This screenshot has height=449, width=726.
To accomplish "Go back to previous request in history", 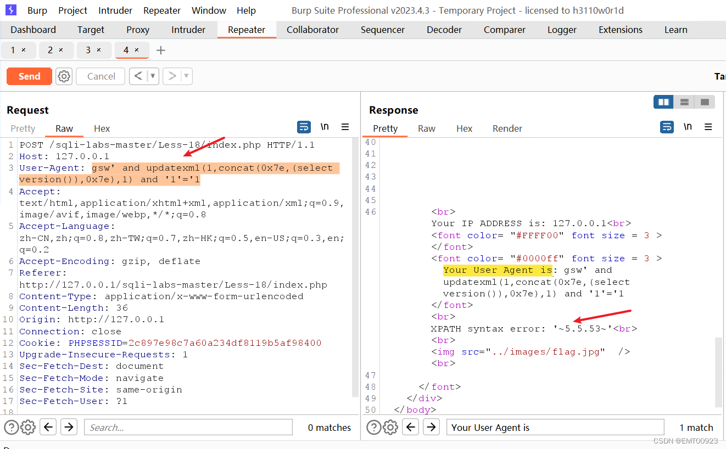I will click(138, 76).
